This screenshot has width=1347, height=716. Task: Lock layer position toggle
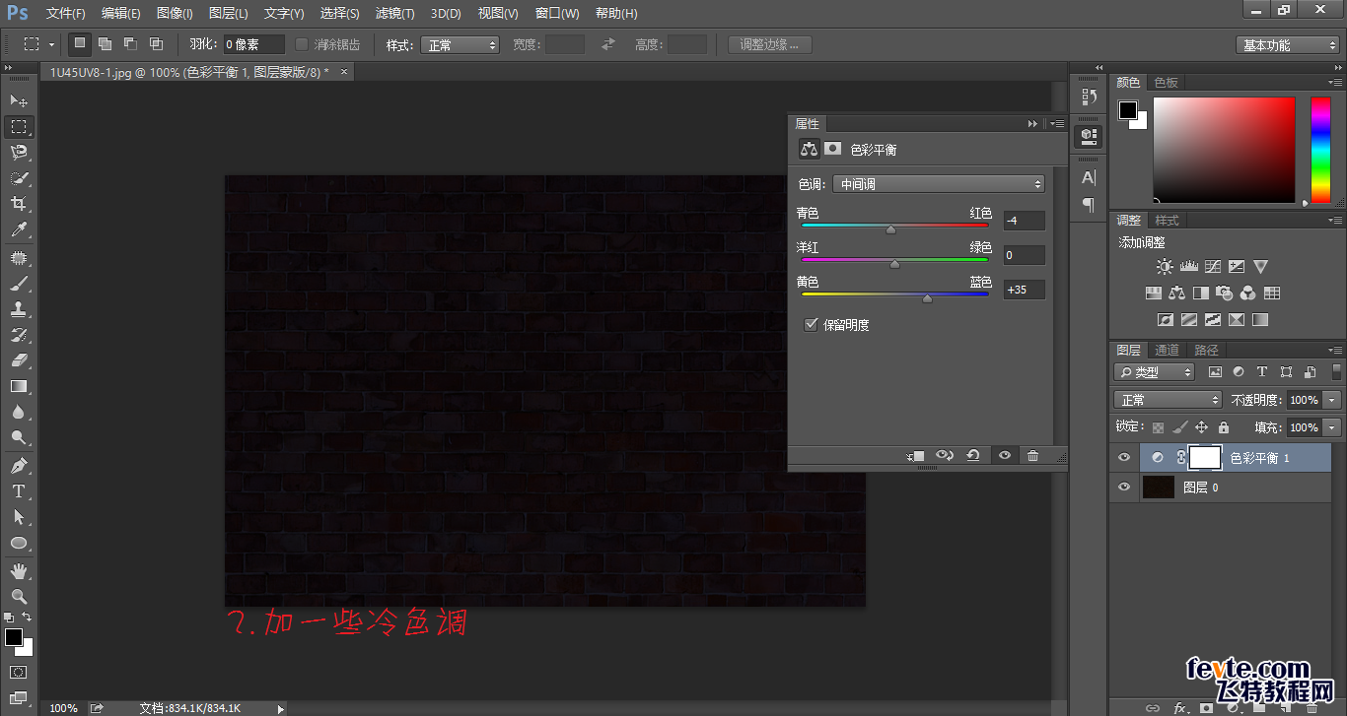click(x=1201, y=427)
